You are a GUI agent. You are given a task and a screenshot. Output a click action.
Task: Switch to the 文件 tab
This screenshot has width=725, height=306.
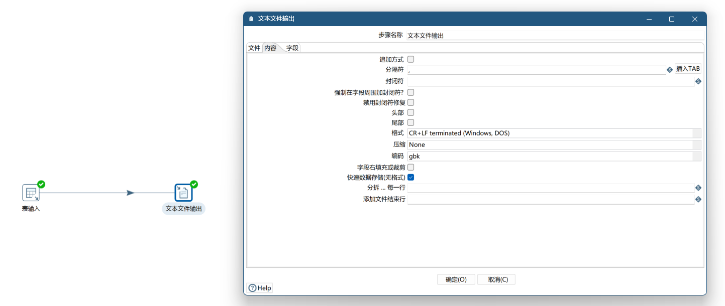(x=254, y=48)
